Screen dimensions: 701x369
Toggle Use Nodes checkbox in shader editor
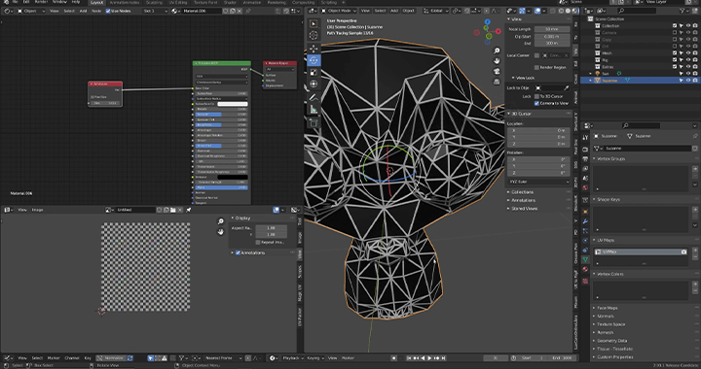tap(108, 11)
